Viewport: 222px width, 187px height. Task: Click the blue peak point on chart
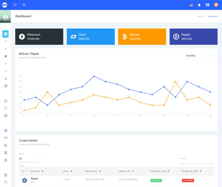tap(94, 76)
